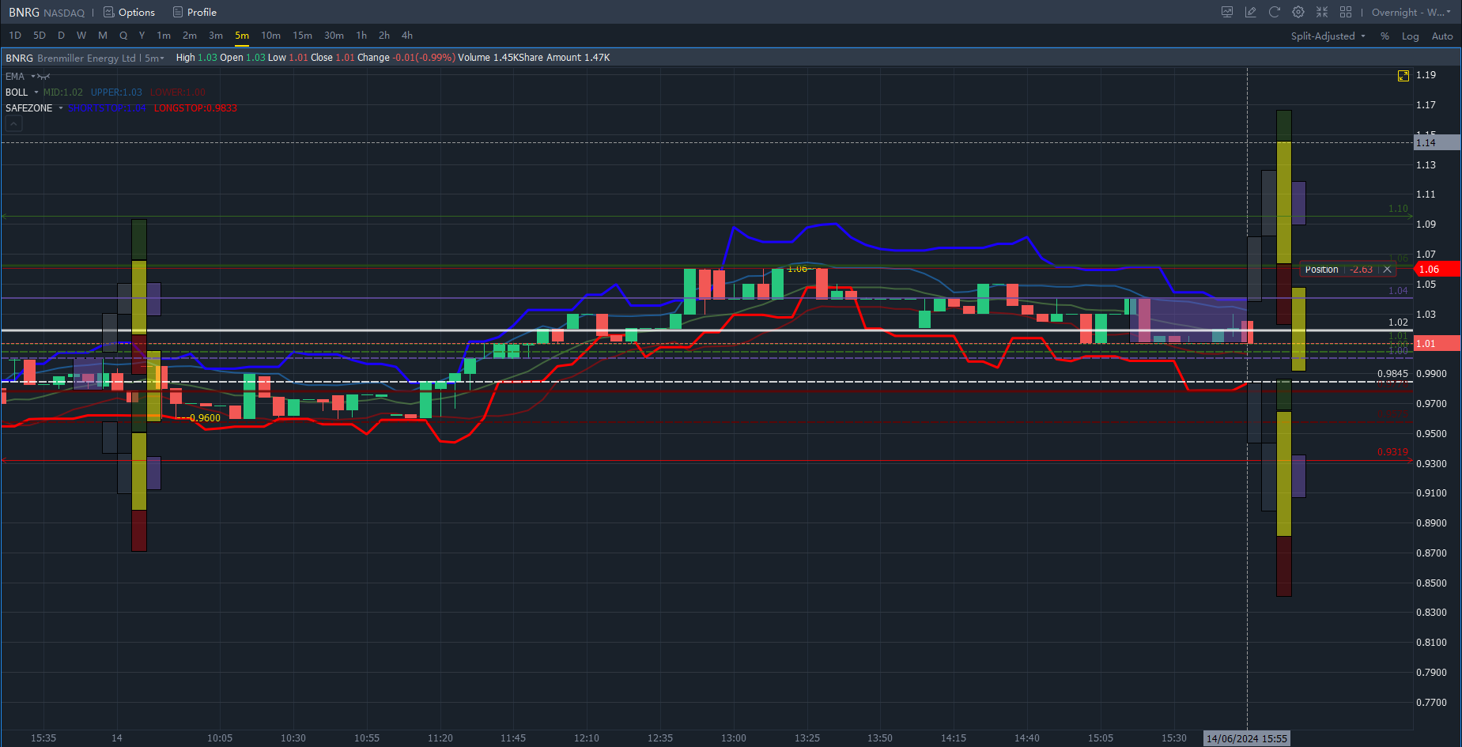Switch to the 15m timeframe
The height and width of the screenshot is (747, 1462).
click(302, 36)
